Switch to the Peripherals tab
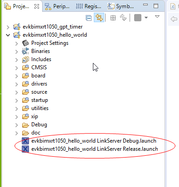Image resolution: width=179 pixels, height=187 pixels. click(x=58, y=6)
